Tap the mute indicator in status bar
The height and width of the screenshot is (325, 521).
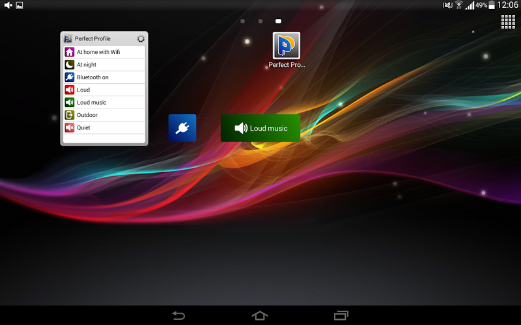click(x=8, y=5)
